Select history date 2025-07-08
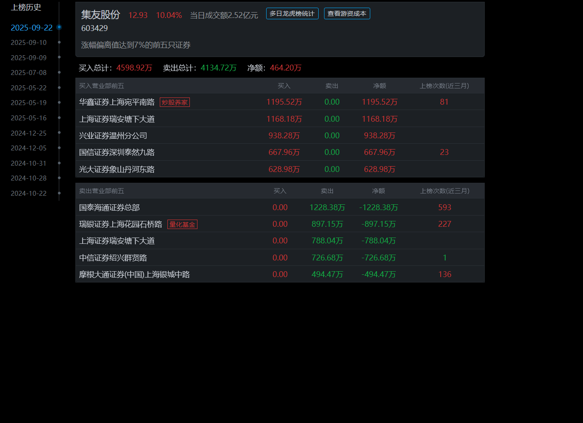The image size is (583, 423). (29, 73)
